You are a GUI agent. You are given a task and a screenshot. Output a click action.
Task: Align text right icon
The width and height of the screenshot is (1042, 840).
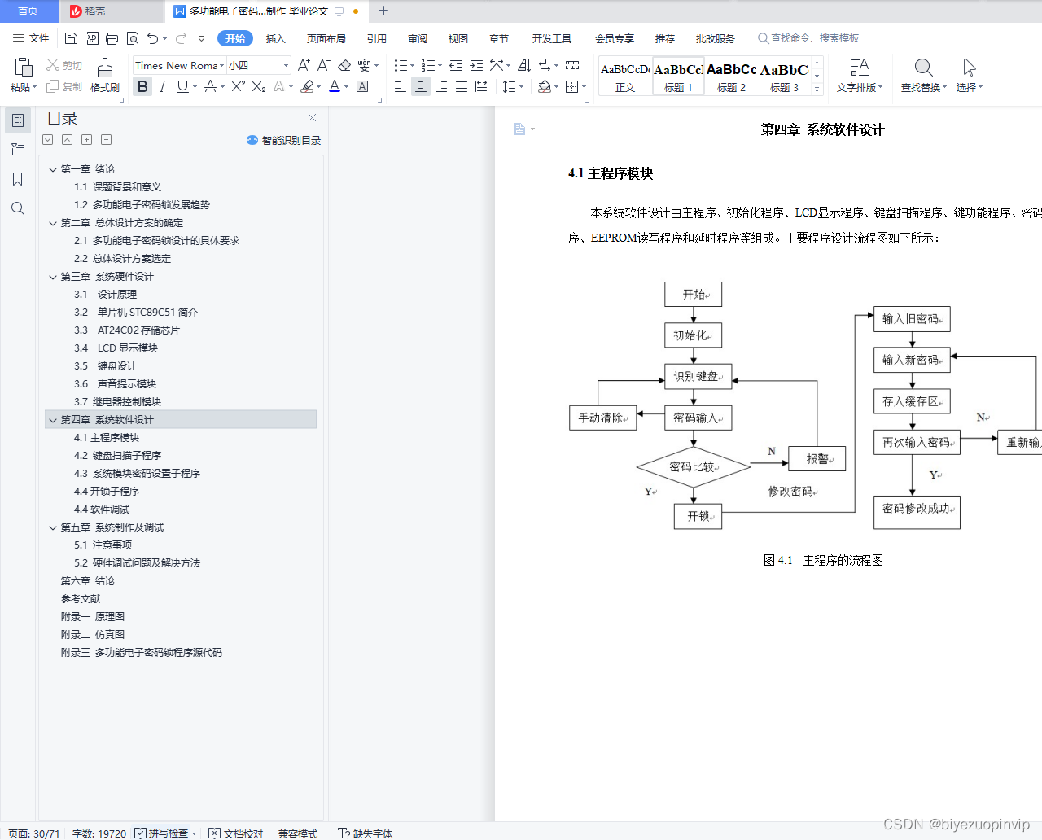click(x=441, y=86)
